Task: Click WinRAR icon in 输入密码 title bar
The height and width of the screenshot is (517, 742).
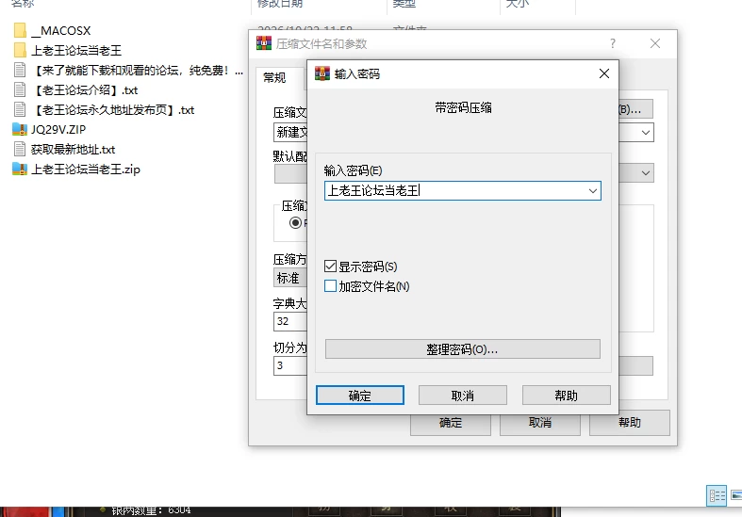Action: click(322, 73)
